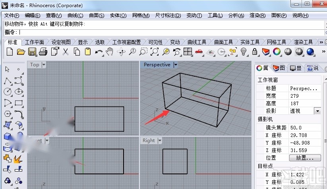
Task: Click the 标题 value Perspec...
Action: tap(305, 89)
